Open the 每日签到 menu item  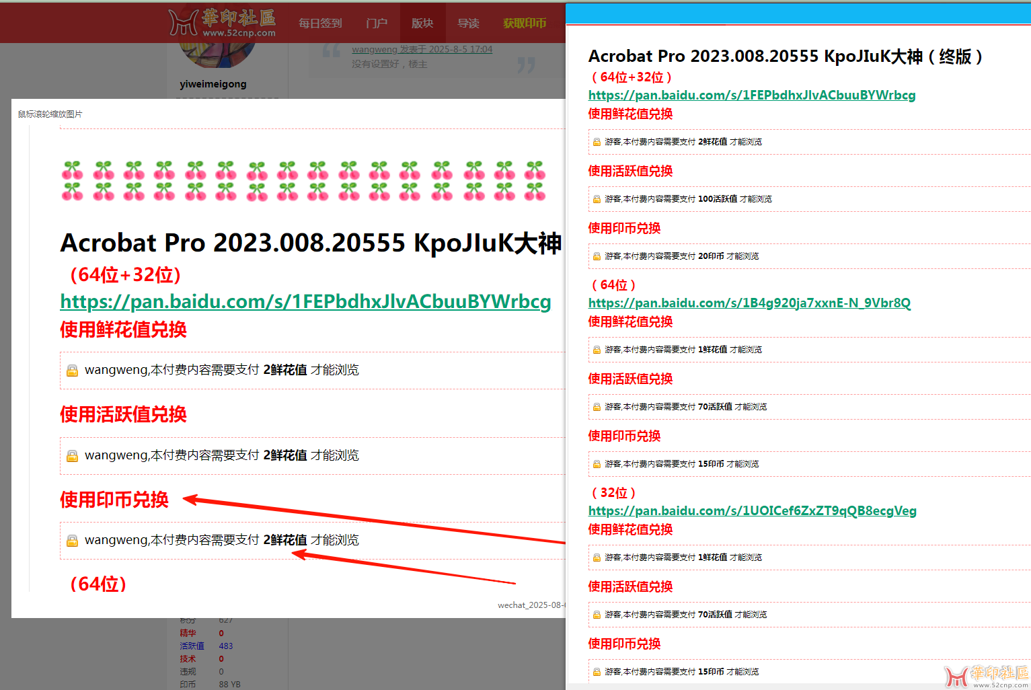(x=320, y=23)
